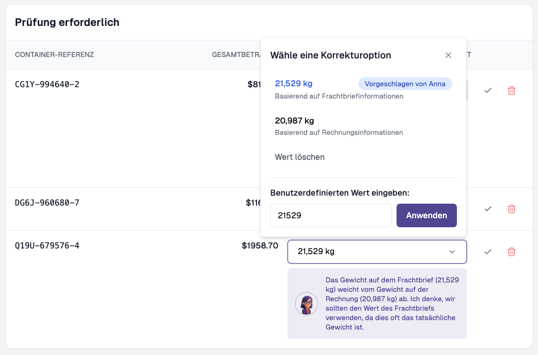
Task: Focus the custom value field showing 21529
Action: coord(331,215)
